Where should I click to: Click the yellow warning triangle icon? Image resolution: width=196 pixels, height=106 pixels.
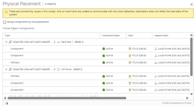pos(6,12)
